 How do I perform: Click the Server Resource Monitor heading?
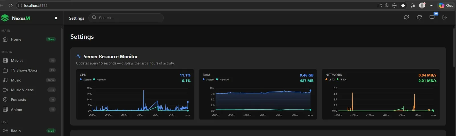tap(111, 57)
